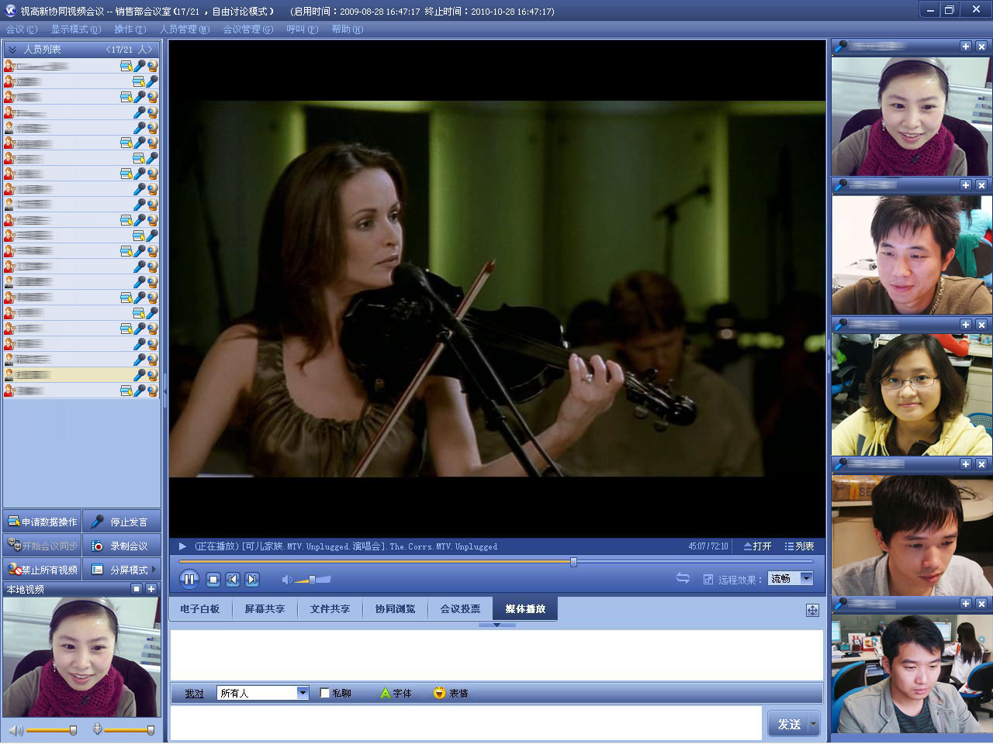Skip to next media track
This screenshot has height=744, width=993.
coord(252,579)
